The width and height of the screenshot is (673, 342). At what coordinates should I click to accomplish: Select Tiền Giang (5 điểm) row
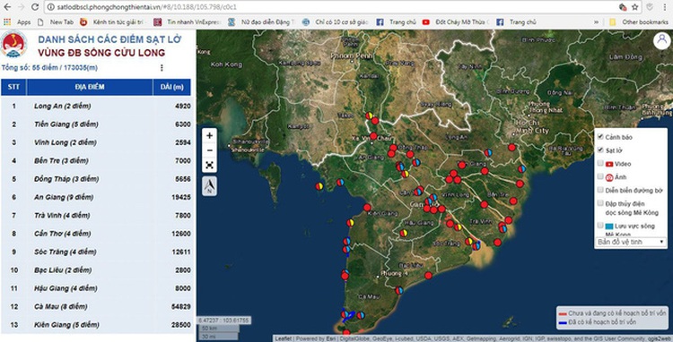(x=96, y=124)
